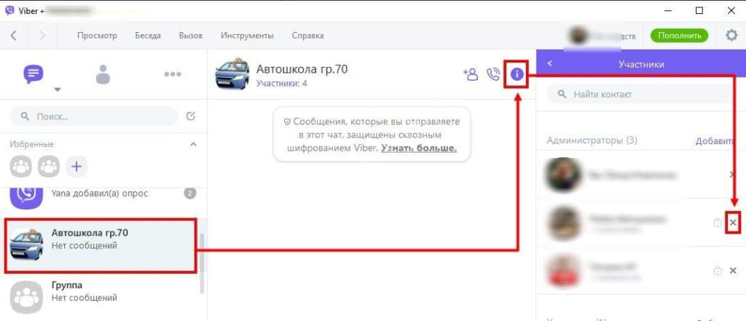Open the More three-dots tab
This screenshot has height=321, width=746.
tap(172, 74)
